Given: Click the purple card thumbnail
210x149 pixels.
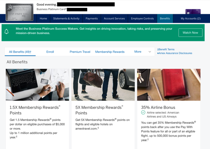Looking at the screenshot, I should (x=193, y=12).
